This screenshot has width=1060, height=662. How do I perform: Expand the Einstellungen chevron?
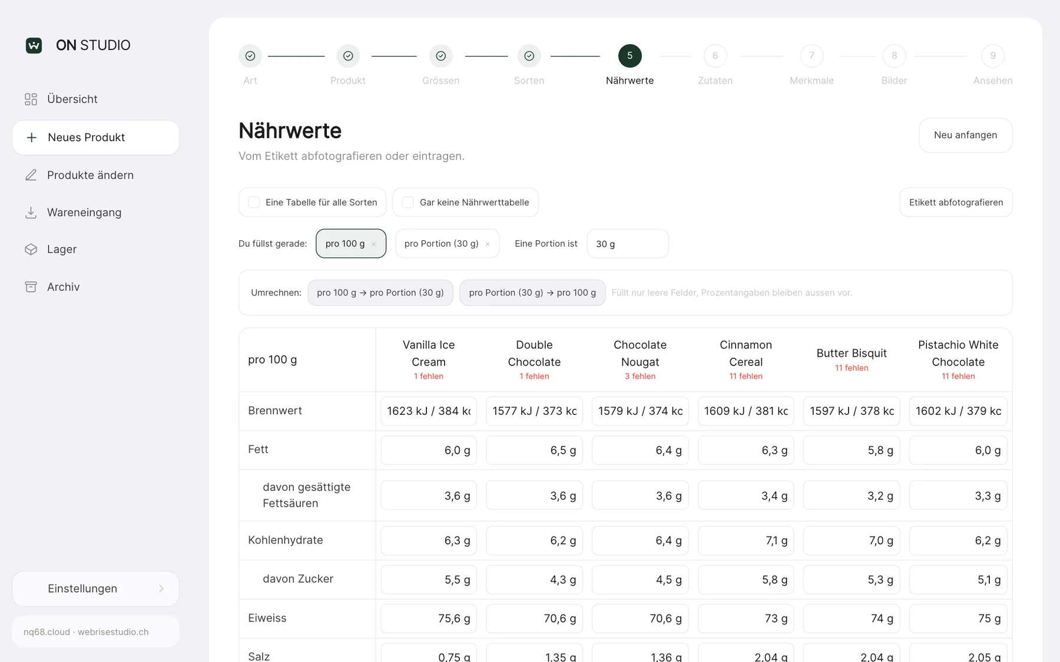[161, 588]
